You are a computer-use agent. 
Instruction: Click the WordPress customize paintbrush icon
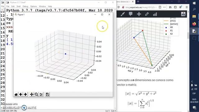(123, 14)
